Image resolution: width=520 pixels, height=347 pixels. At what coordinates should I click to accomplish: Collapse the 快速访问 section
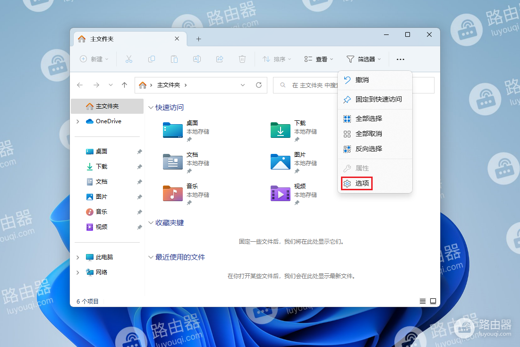coord(151,107)
